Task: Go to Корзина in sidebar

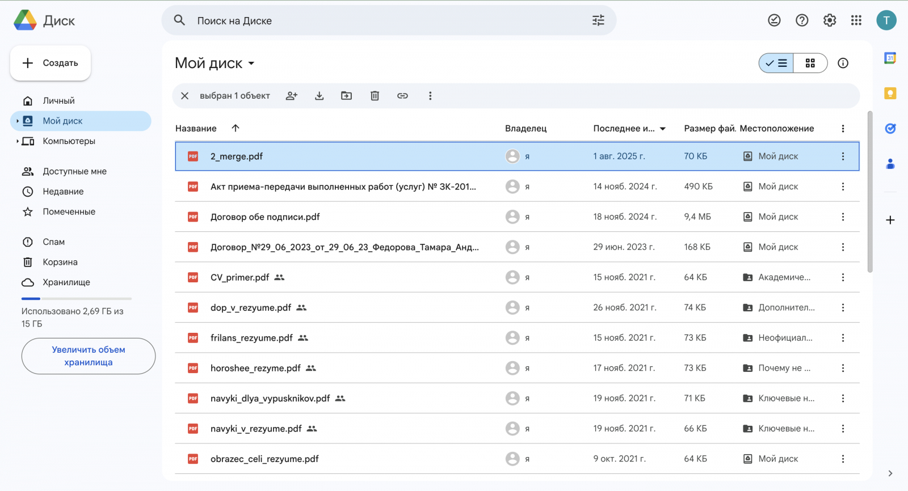Action: coord(60,262)
